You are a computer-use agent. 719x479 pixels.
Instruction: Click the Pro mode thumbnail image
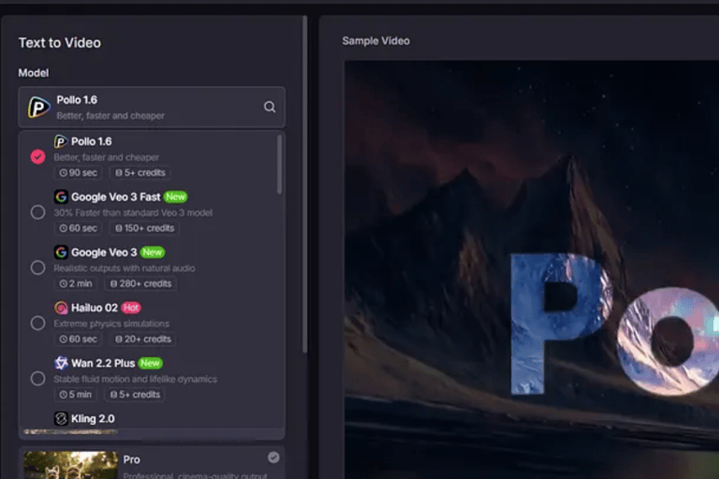point(70,465)
